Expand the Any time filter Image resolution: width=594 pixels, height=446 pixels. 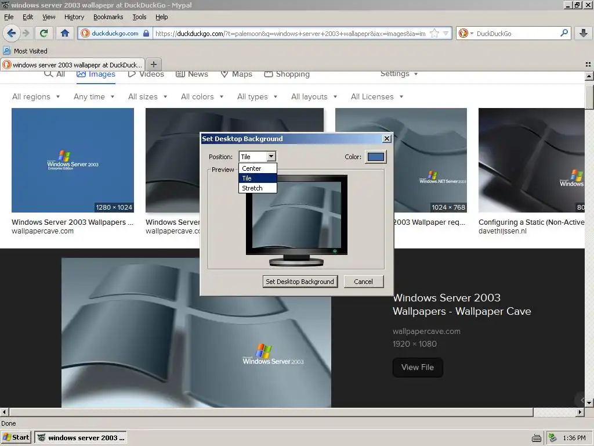[94, 97]
